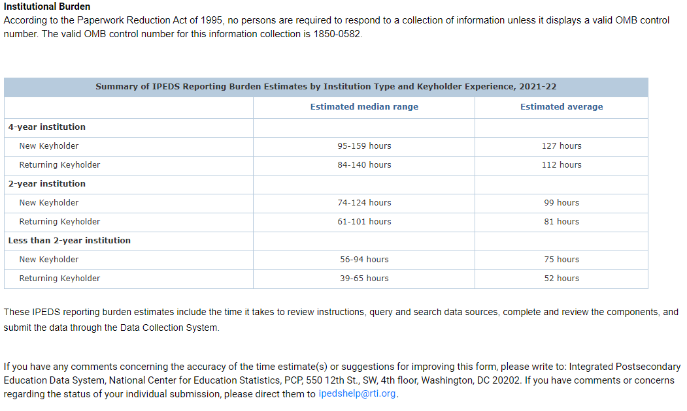
Task: Click the table title about IPEDS Reporting Burden
Action: pyautogui.click(x=326, y=87)
